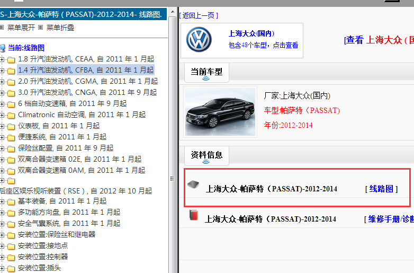Click folder icon of 1.8 升汽油发动机 CEAA

click(11, 60)
